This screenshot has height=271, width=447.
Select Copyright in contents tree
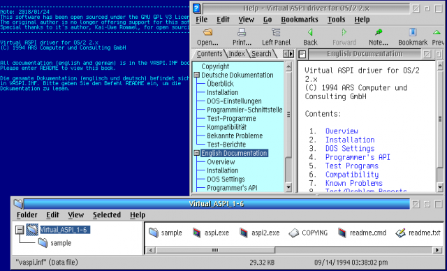(215, 66)
